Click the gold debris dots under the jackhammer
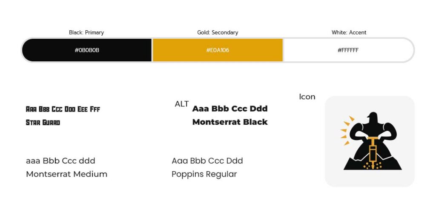 [x=372, y=166]
